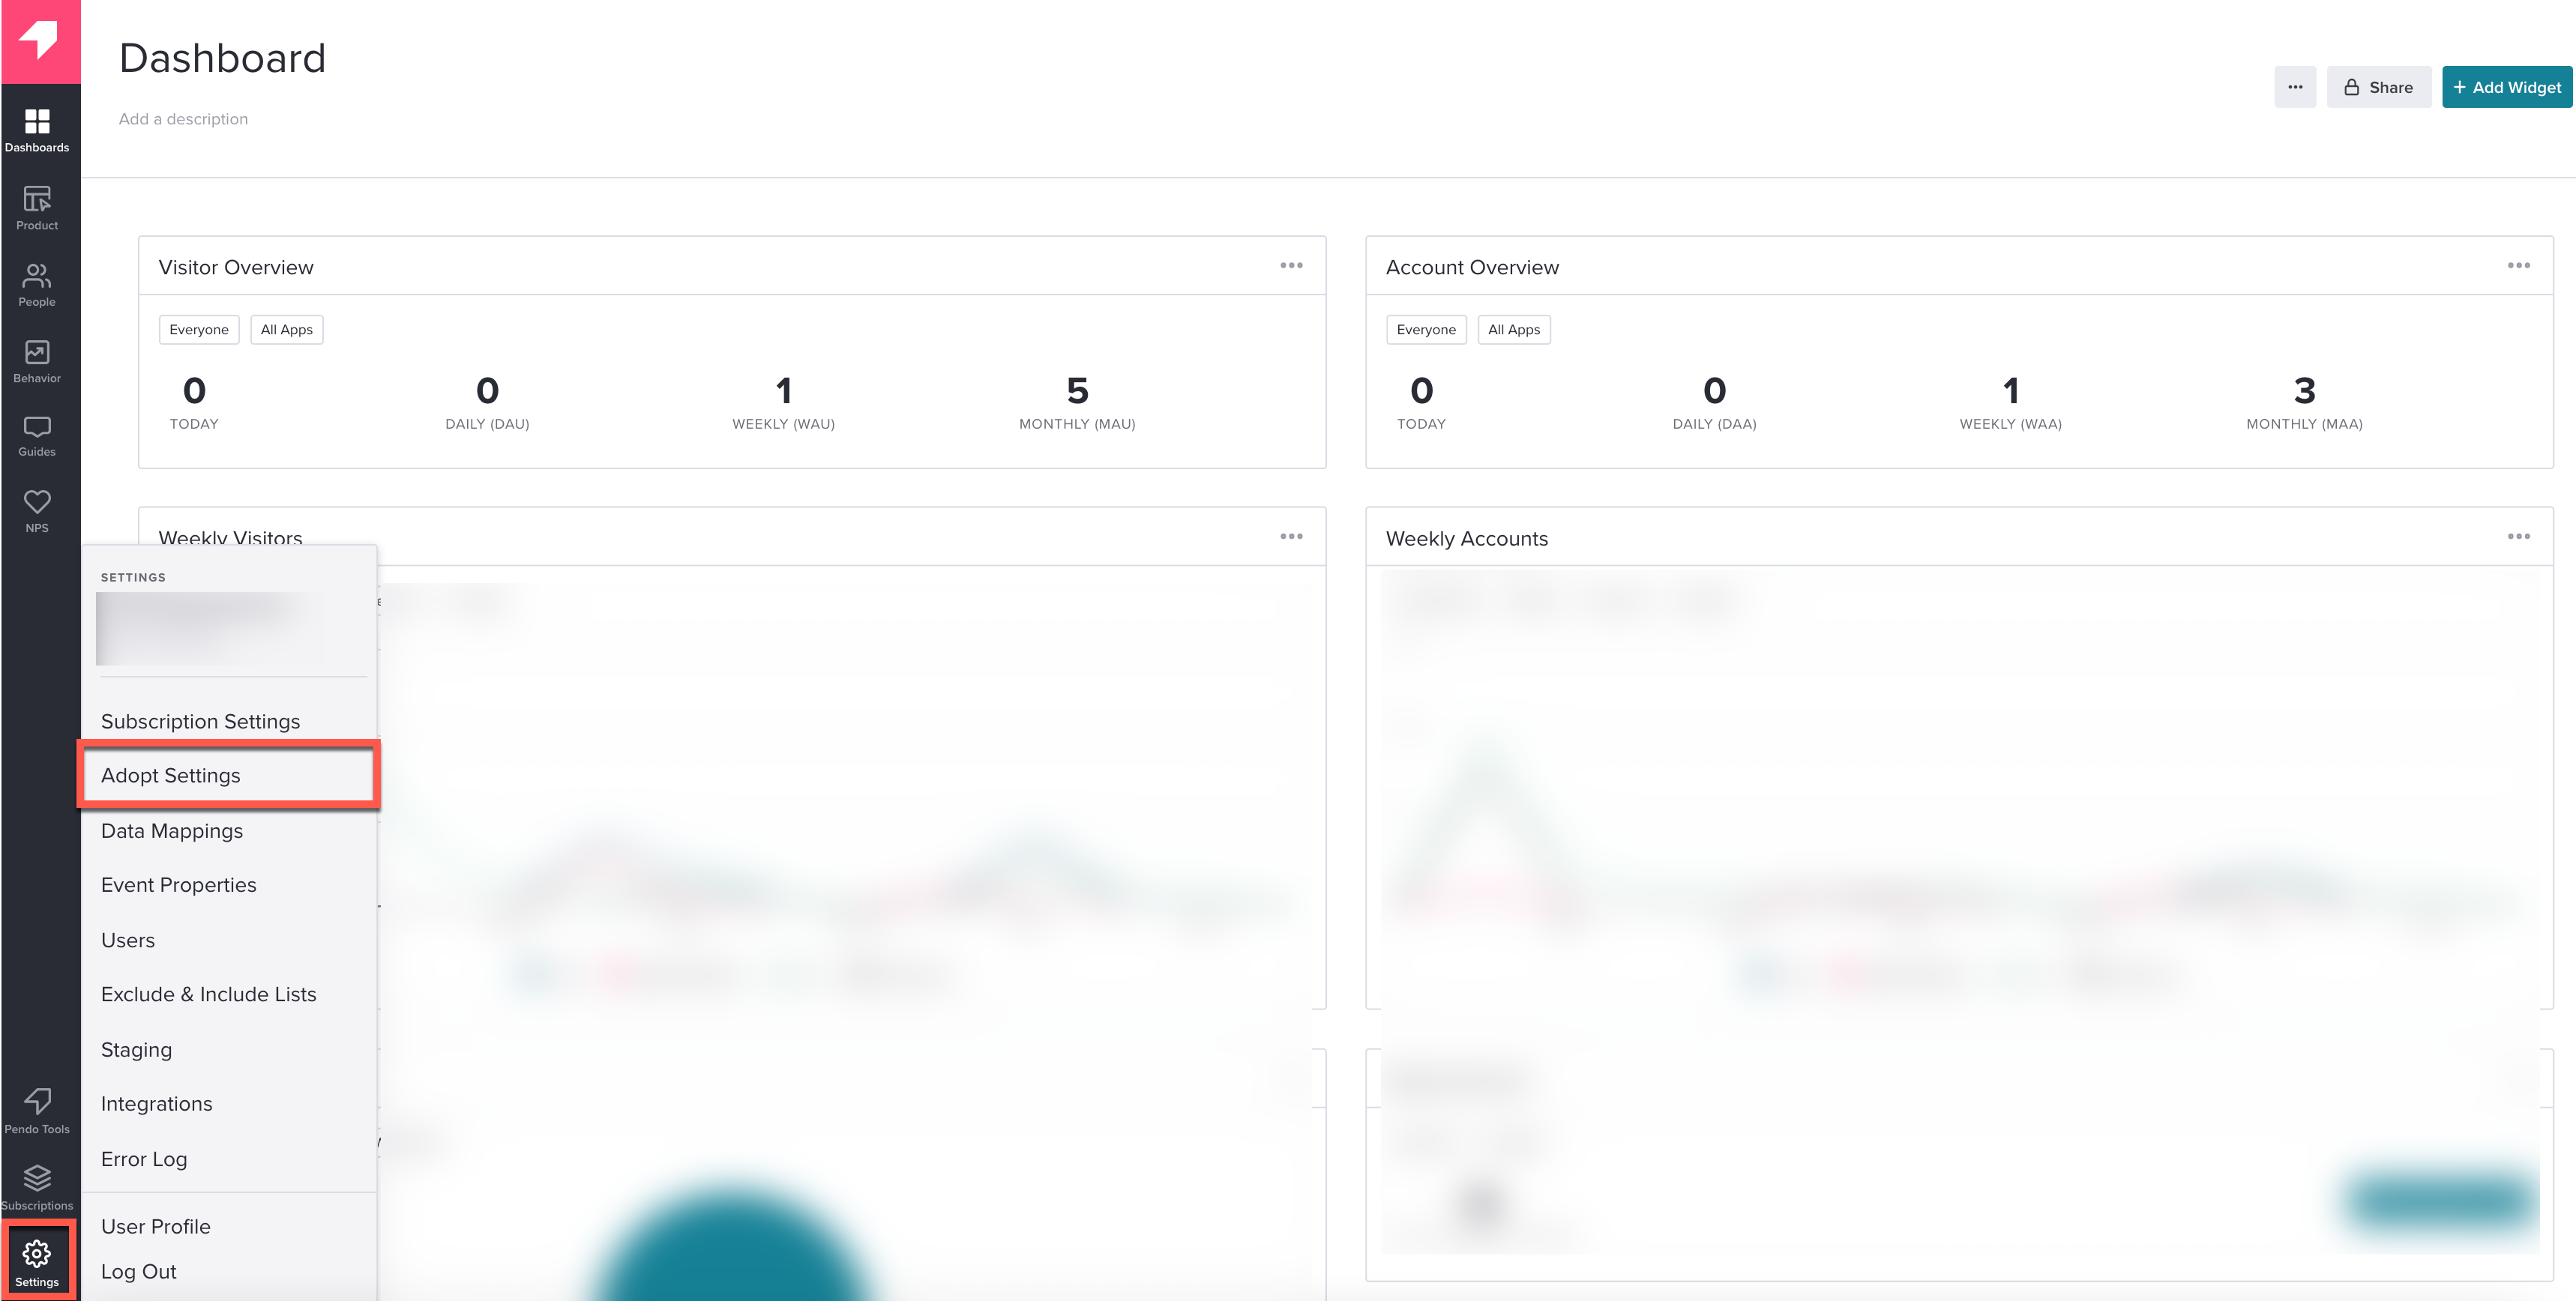This screenshot has width=2576, height=1301.
Task: Click the Today metric in Visitor Overview
Action: (x=194, y=402)
